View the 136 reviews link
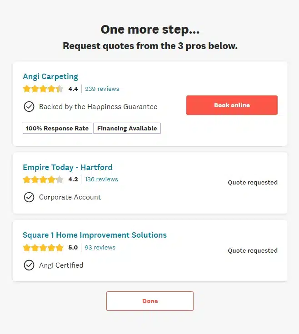Image resolution: width=299 pixels, height=334 pixels. click(101, 179)
